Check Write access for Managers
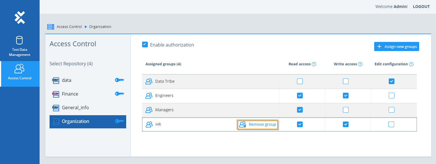 point(345,110)
